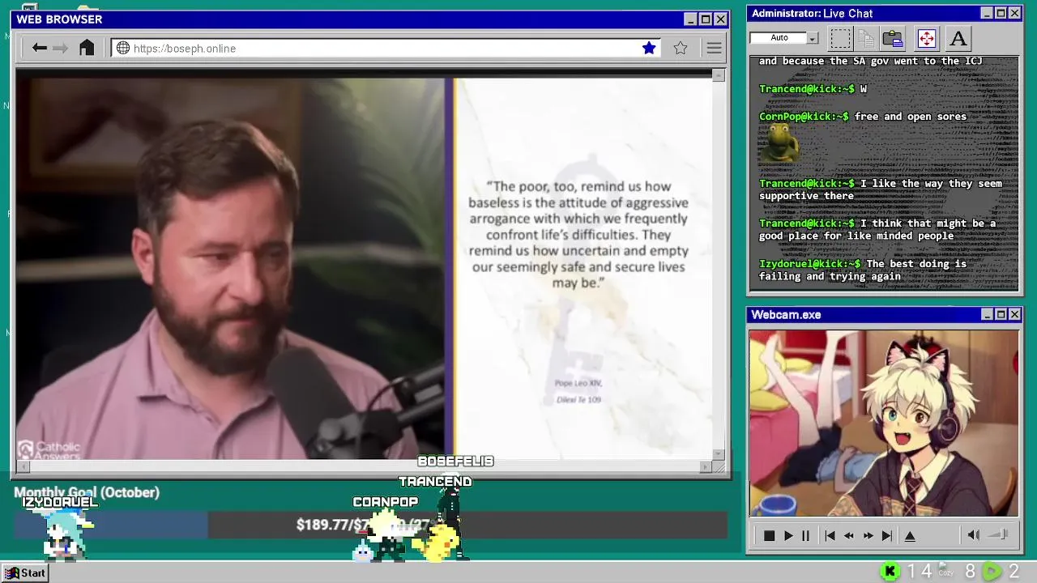Mute the Webcam.exe speaker icon

[974, 534]
